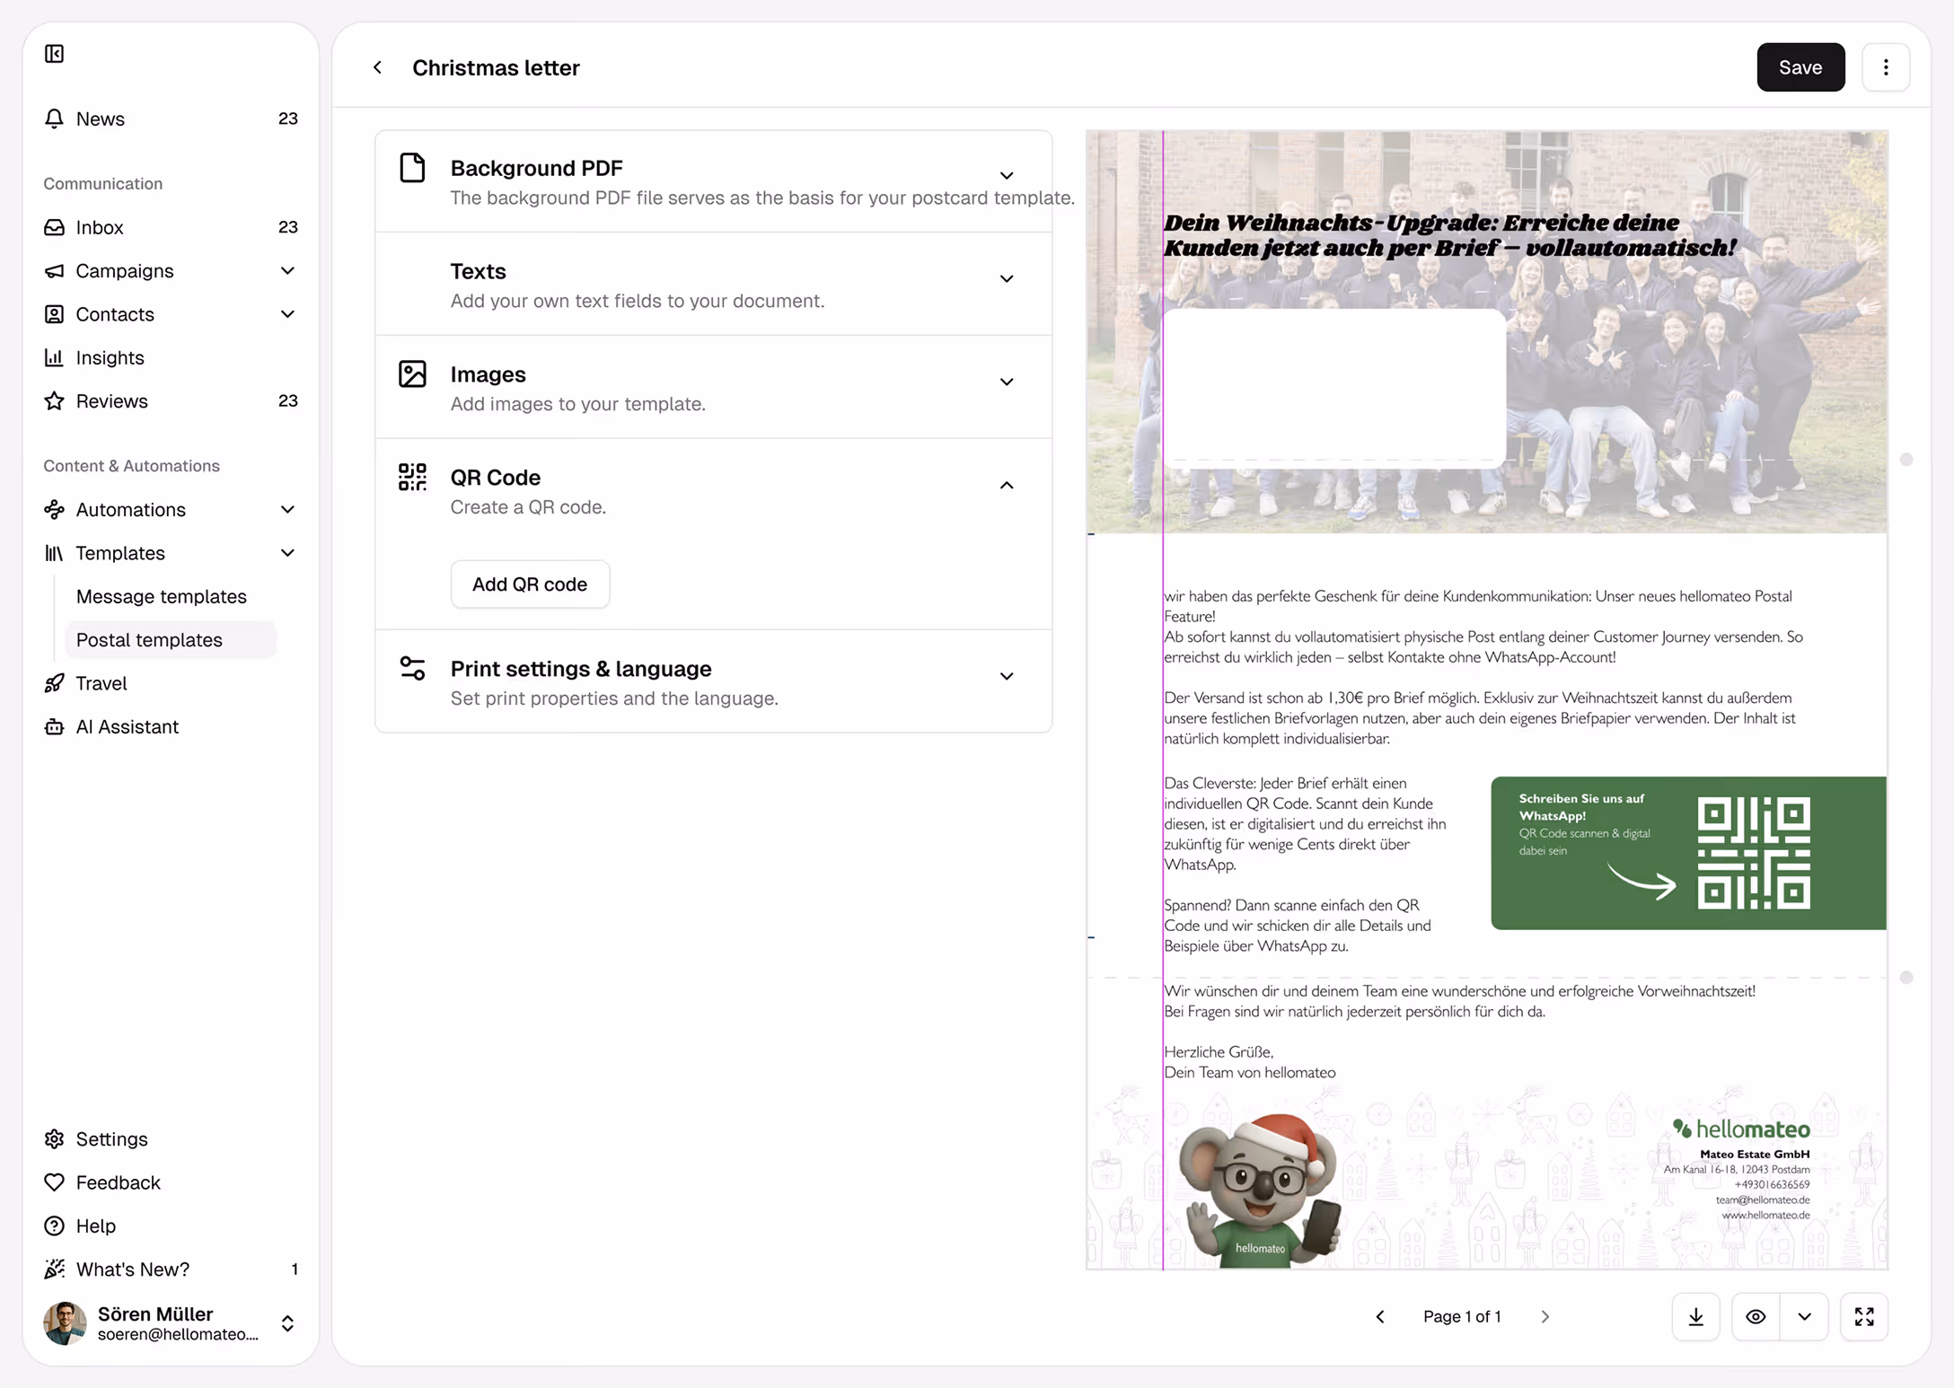Toggle preview visibility eye icon

[1756, 1317]
